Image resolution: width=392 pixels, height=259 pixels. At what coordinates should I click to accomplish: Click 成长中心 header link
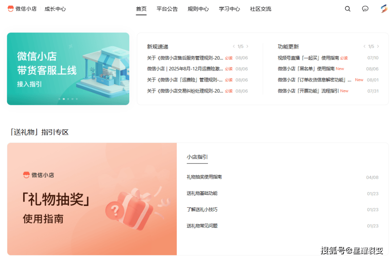tap(55, 9)
